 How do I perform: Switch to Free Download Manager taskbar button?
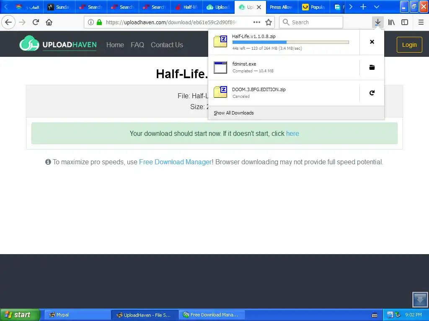coord(212,315)
